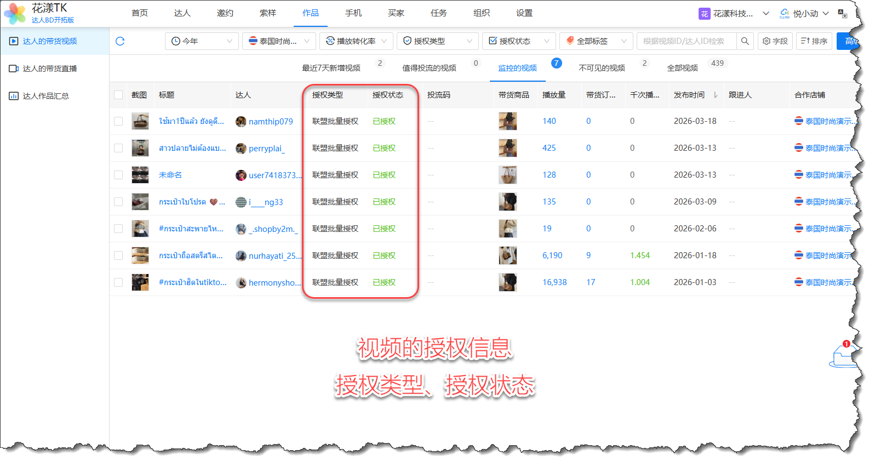
Task: Open the 全部视频 tab
Action: coord(682,68)
